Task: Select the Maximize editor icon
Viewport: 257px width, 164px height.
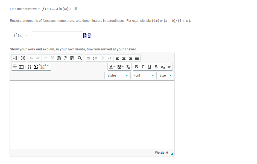Action: coord(22,58)
